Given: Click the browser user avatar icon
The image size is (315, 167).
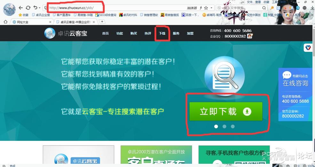Looking at the screenshot, I should point(9,10).
